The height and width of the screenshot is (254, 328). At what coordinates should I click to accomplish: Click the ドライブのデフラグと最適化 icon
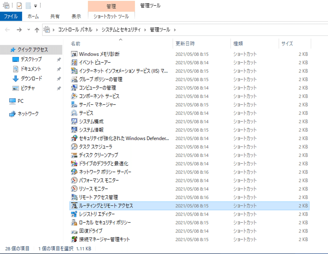(74, 164)
